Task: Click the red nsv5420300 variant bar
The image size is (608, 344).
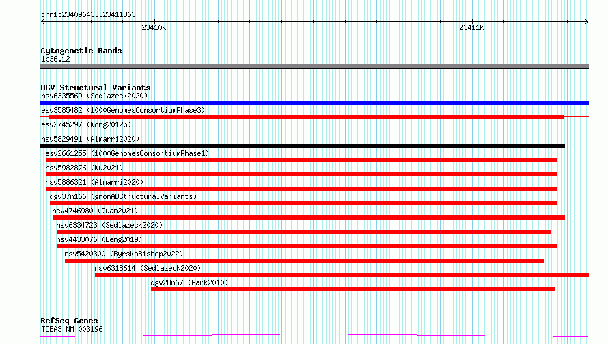Action: (305, 261)
